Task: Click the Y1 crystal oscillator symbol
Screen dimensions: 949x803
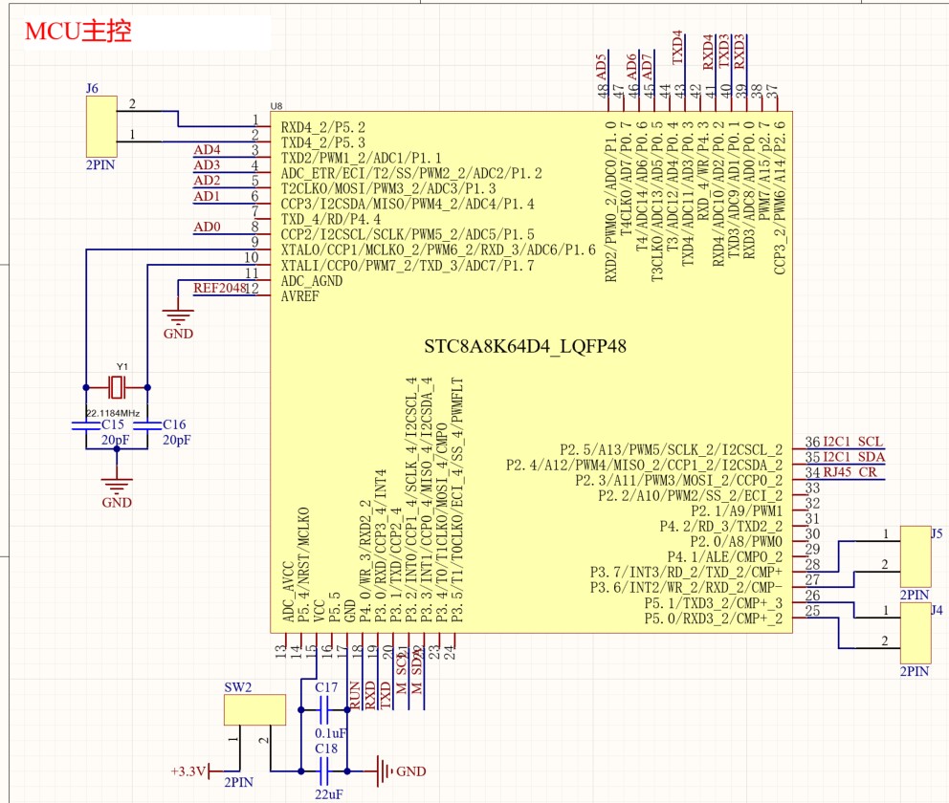Action: pyautogui.click(x=117, y=387)
